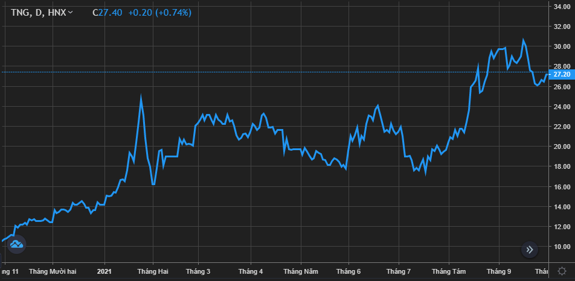This screenshot has width=575, height=281.
Task: Click the 32.00 price axis label
Action: (562, 27)
